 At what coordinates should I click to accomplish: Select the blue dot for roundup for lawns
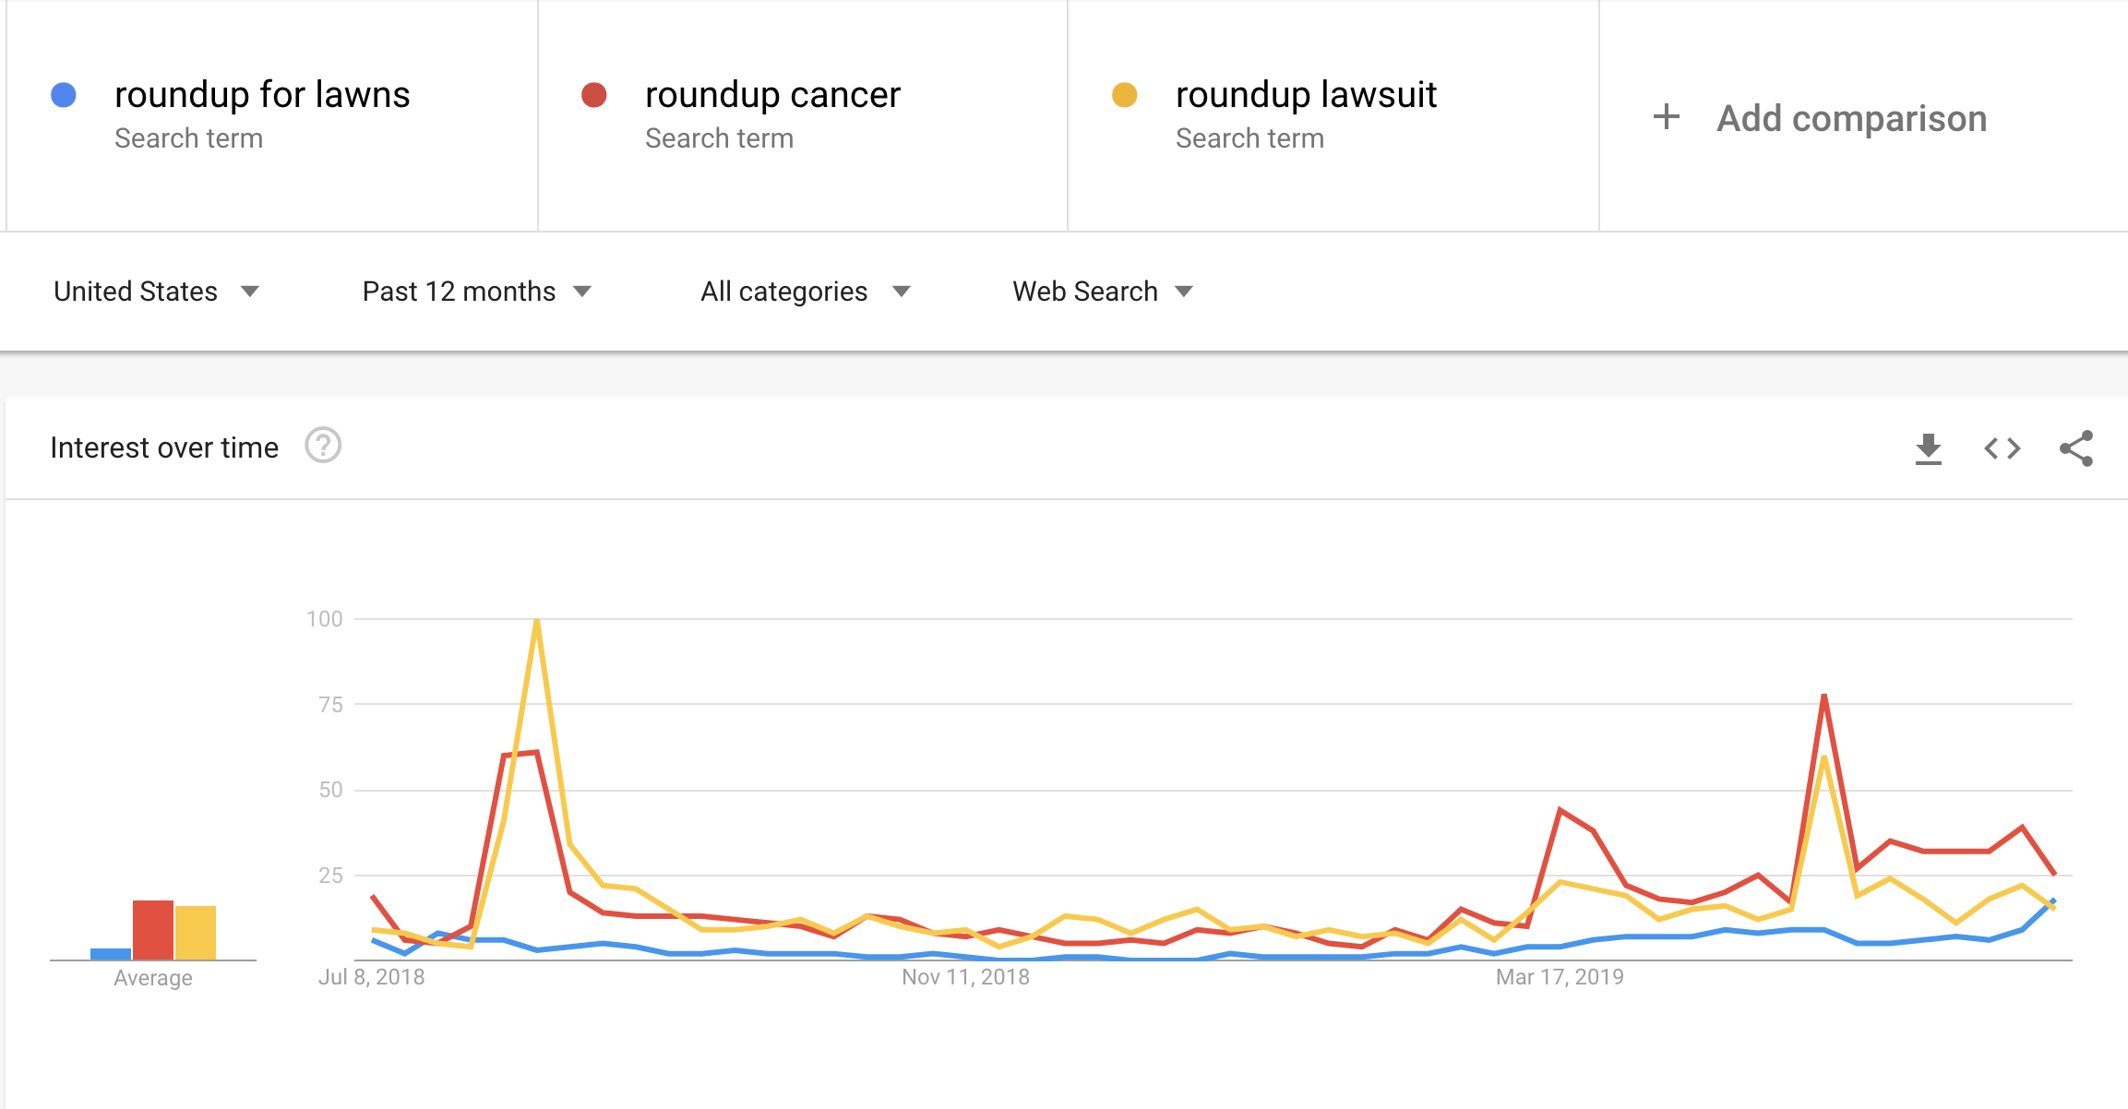click(x=64, y=95)
